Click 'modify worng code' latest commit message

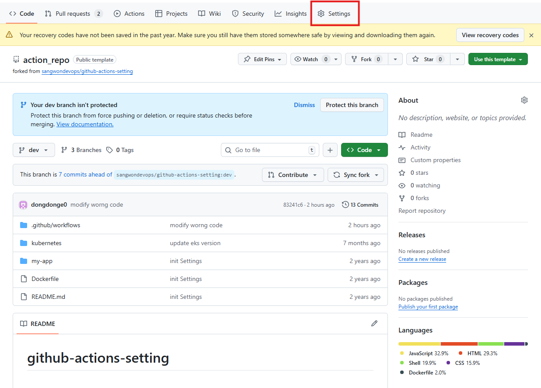tap(97, 204)
